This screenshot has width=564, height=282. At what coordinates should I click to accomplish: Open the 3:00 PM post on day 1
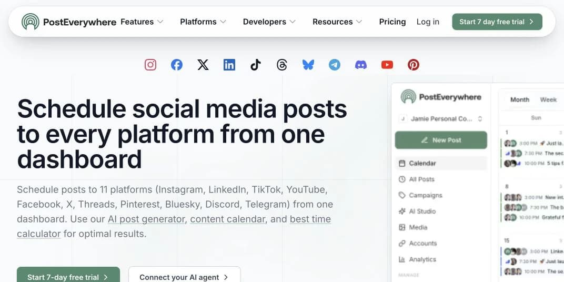[532, 144]
